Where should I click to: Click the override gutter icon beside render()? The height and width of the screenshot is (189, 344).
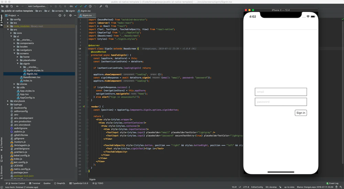84,107
